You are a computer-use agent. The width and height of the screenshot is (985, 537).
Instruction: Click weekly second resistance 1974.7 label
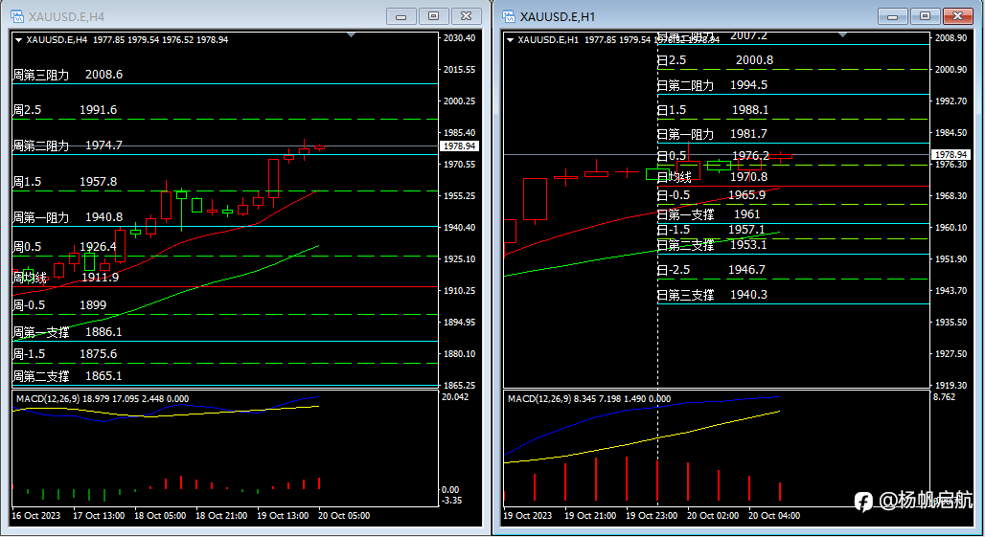pyautogui.click(x=68, y=145)
